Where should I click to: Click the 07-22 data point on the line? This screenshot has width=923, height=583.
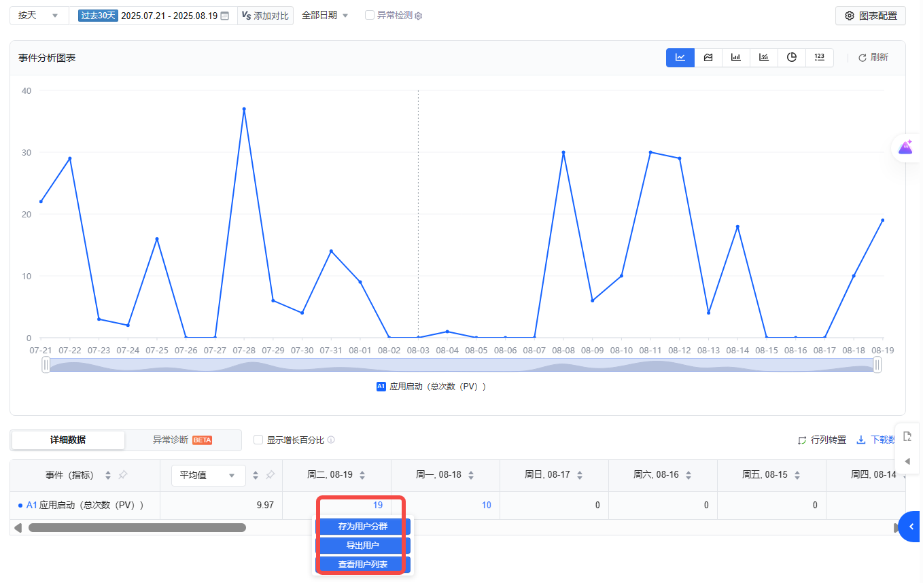pyautogui.click(x=70, y=158)
